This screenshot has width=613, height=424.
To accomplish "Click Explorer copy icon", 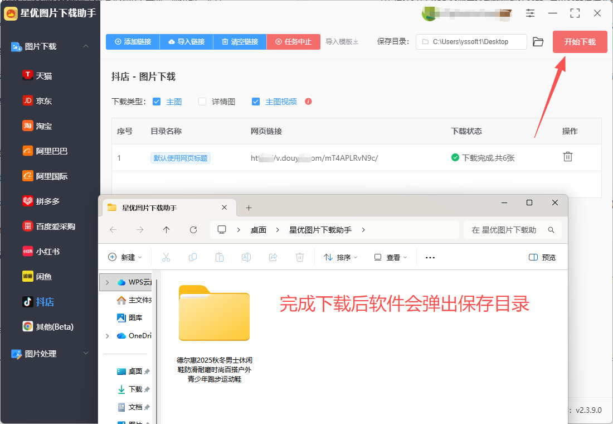I will (x=193, y=257).
